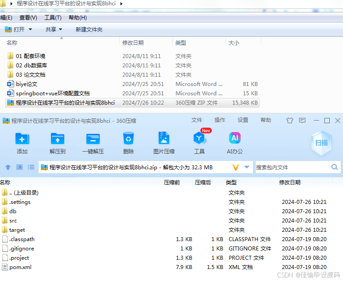Switch to list view icon in 360压缩

click(31, 167)
